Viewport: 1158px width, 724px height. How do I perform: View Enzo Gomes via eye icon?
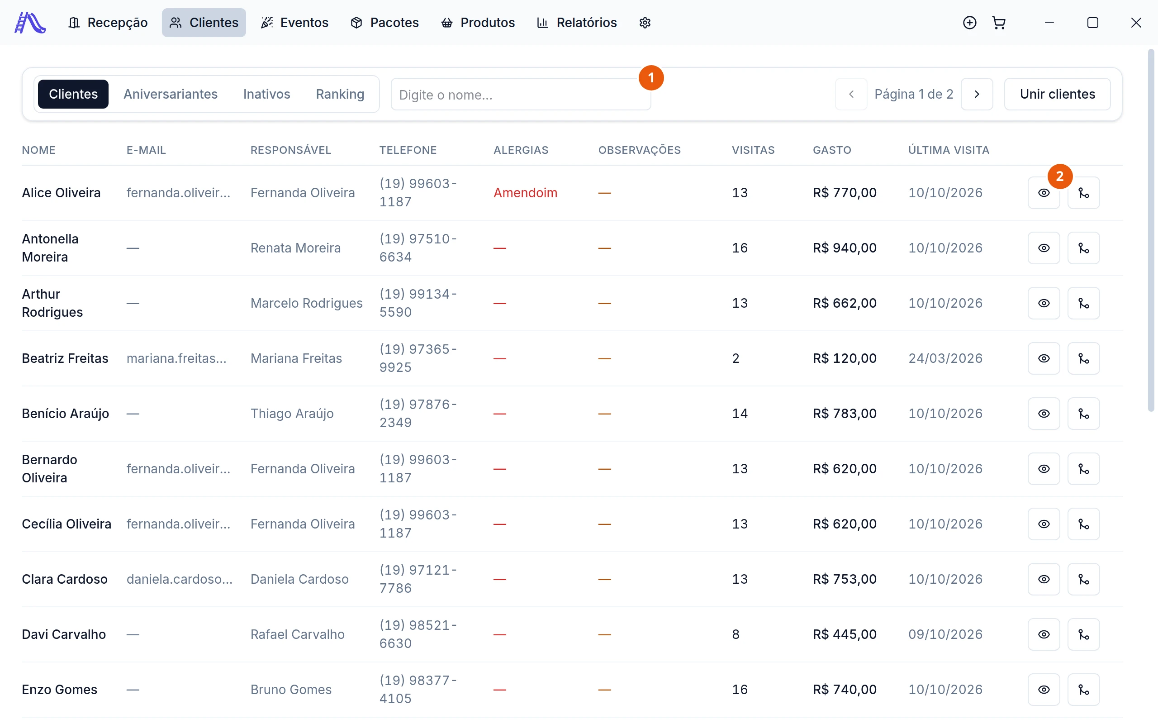coord(1044,690)
